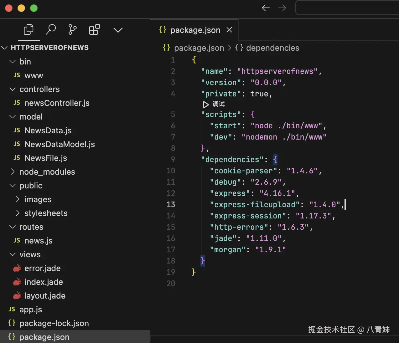Go forward with the right arrow

(x=282, y=8)
